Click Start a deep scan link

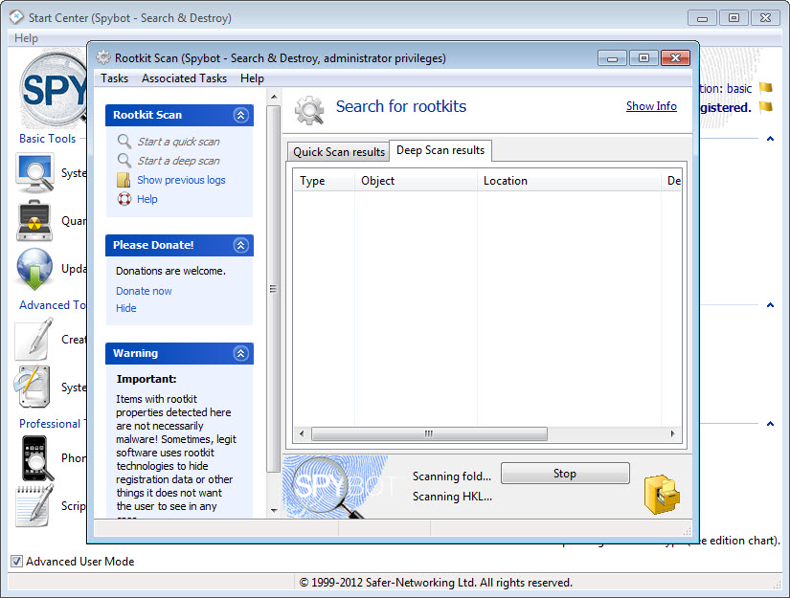point(178,161)
